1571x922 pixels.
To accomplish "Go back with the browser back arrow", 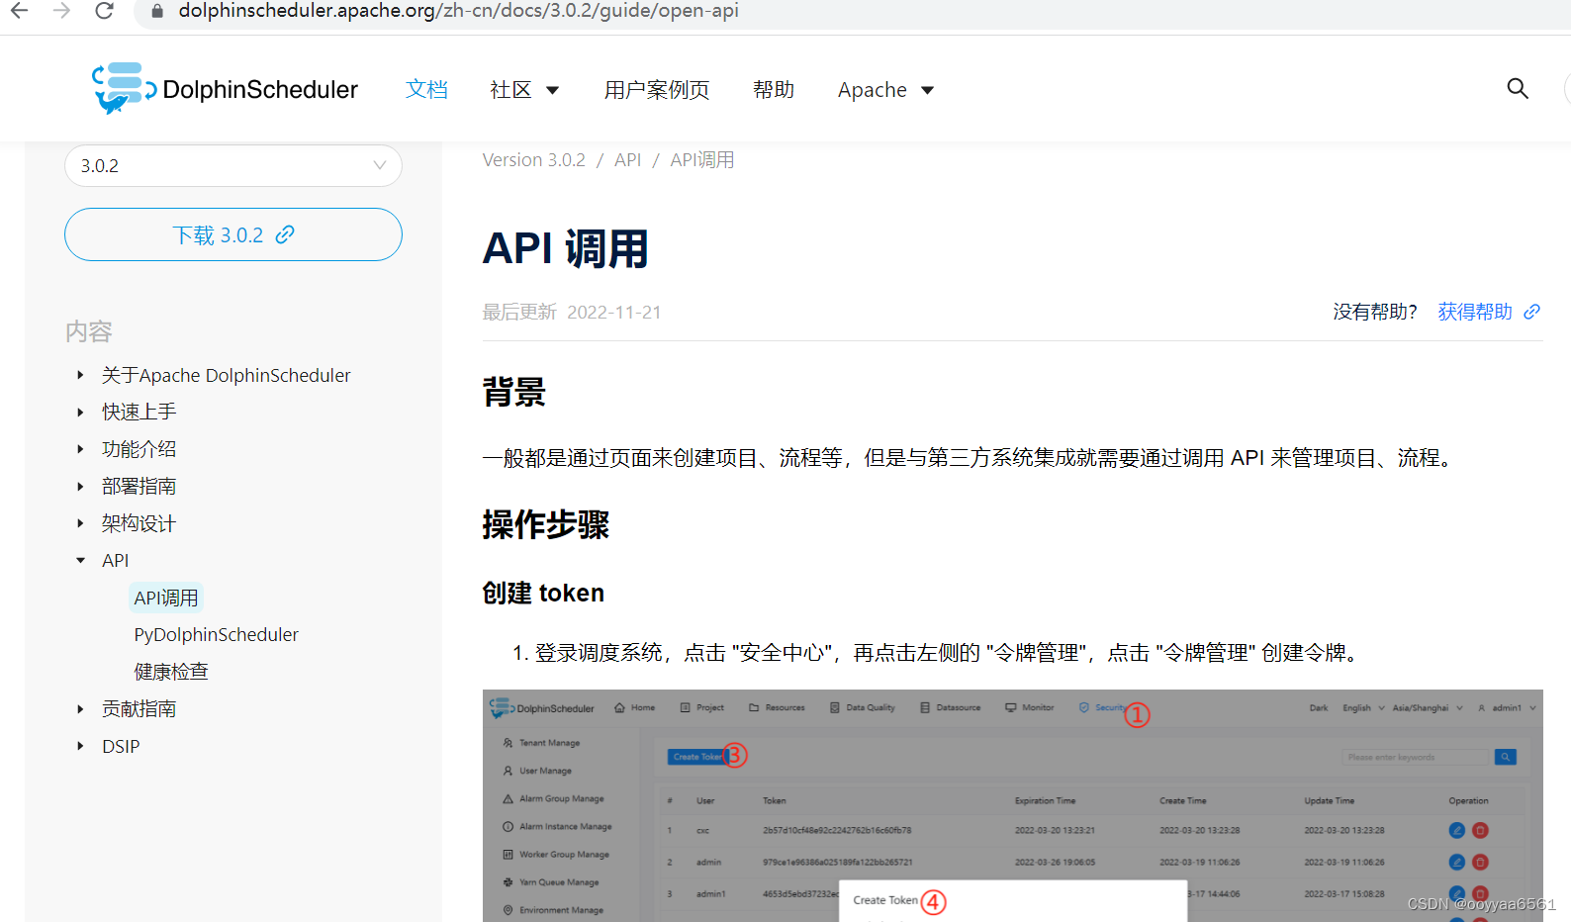I will pos(19,11).
